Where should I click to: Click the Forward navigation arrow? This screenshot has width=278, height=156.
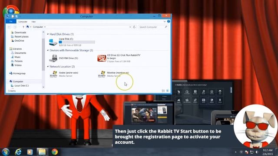(15, 27)
